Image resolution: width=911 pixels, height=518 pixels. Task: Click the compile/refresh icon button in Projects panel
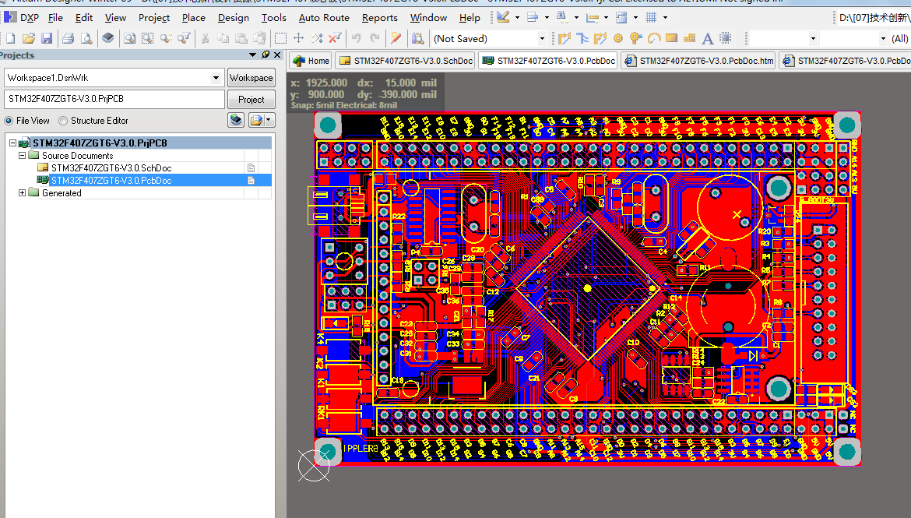[x=236, y=120]
